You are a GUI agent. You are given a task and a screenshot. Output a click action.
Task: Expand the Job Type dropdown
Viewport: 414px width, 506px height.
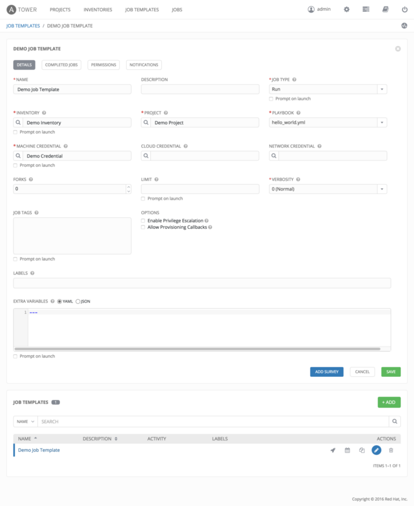tap(328, 89)
